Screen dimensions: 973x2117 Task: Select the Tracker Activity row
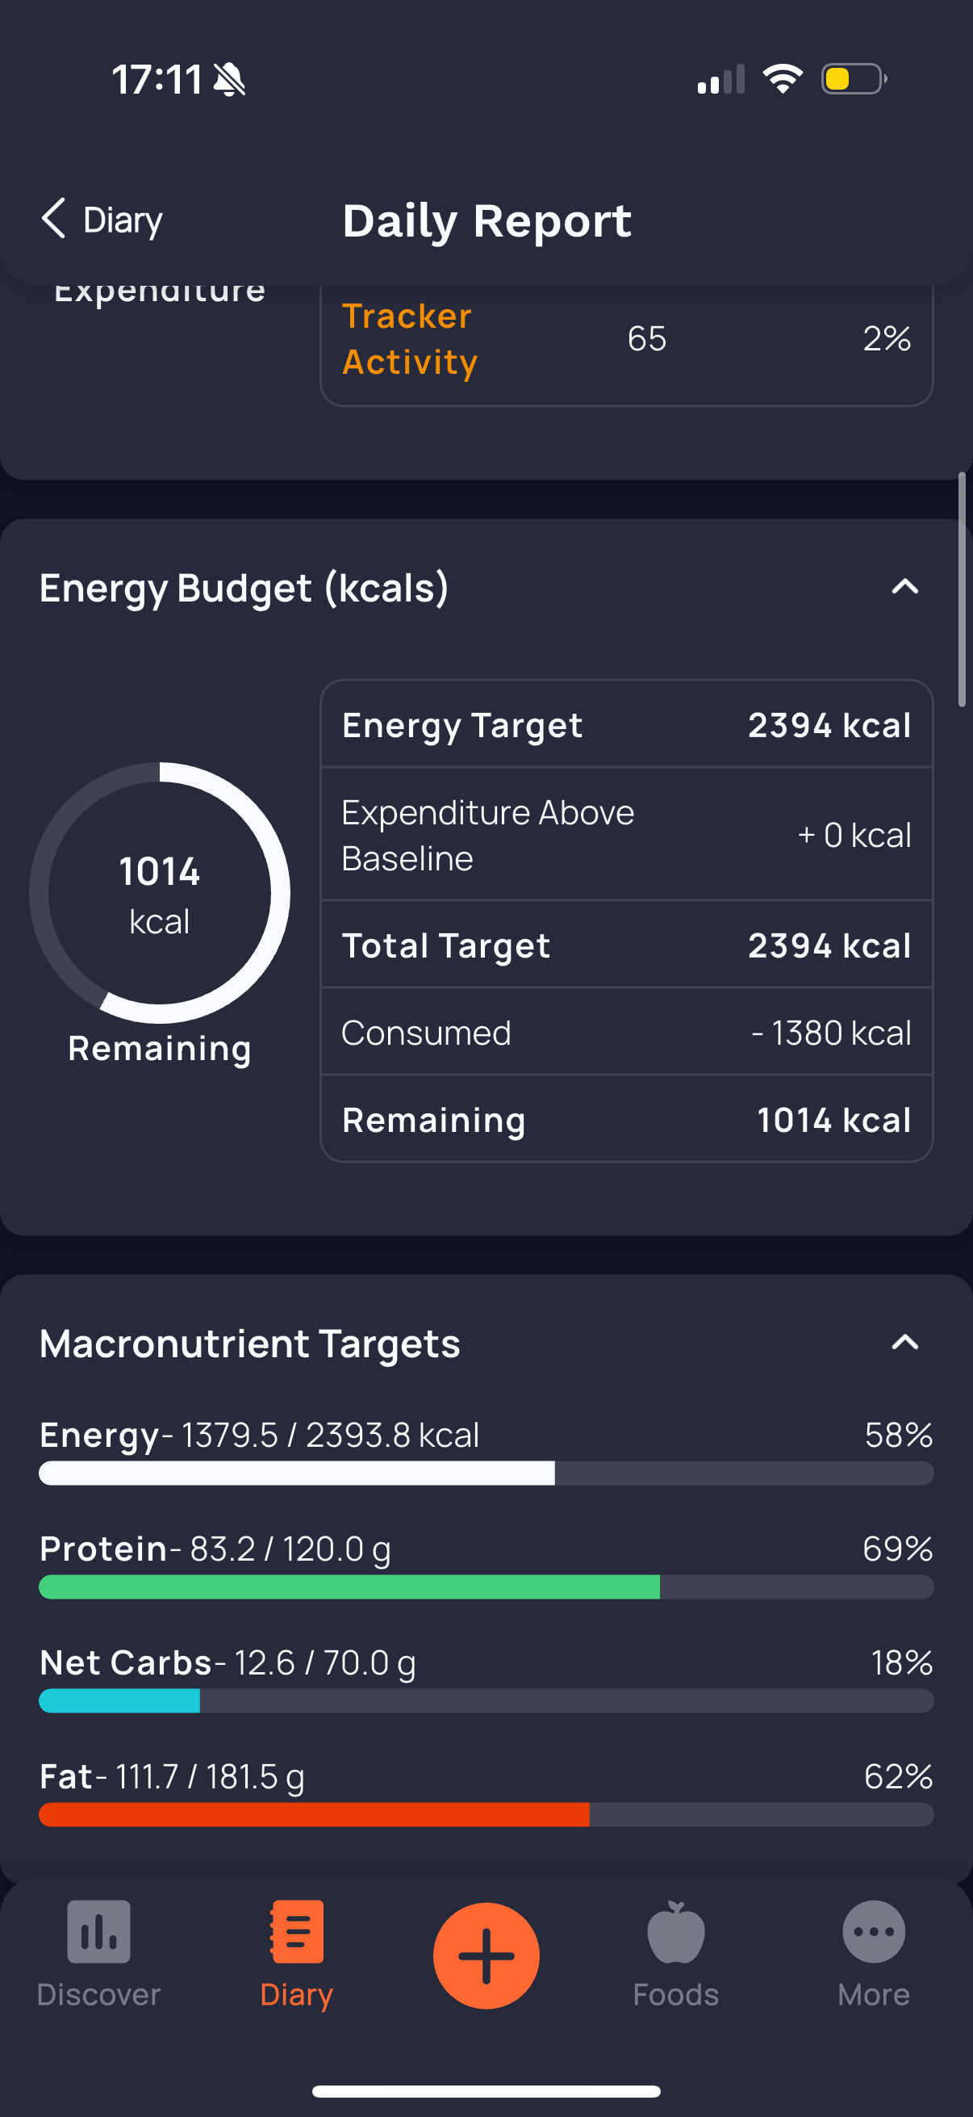coord(627,338)
